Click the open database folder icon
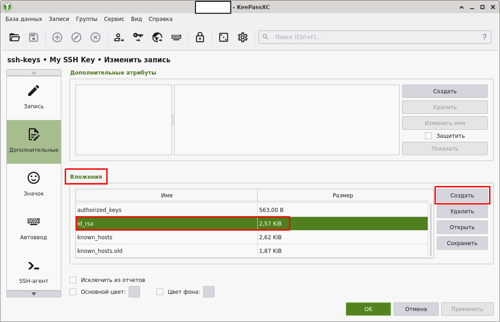 (x=15, y=37)
